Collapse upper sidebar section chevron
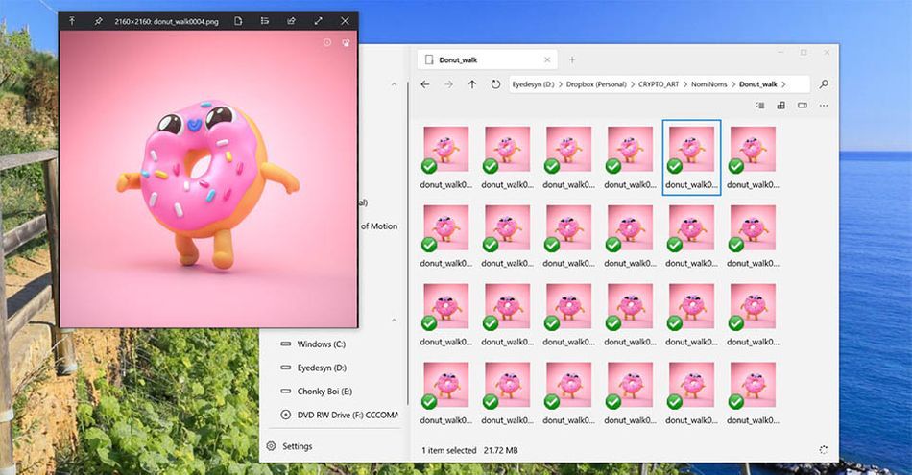 tap(394, 84)
